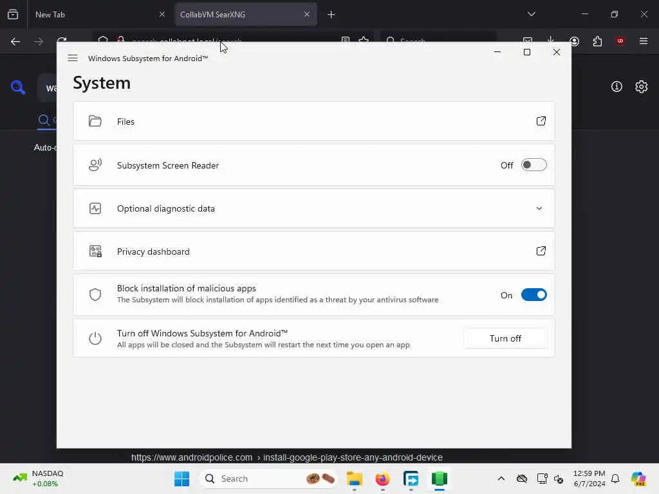Open Firefox recent browsing view icon
Image resolution: width=659 pixels, height=494 pixels.
(13, 14)
